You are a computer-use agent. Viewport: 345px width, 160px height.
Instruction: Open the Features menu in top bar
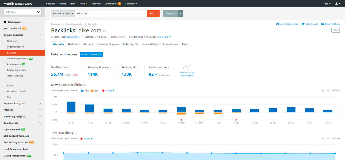click(51, 4)
